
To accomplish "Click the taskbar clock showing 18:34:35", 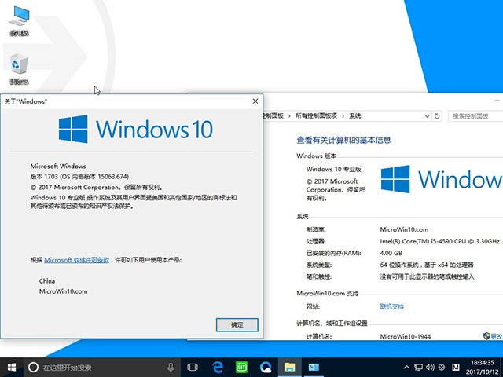I will [x=483, y=363].
